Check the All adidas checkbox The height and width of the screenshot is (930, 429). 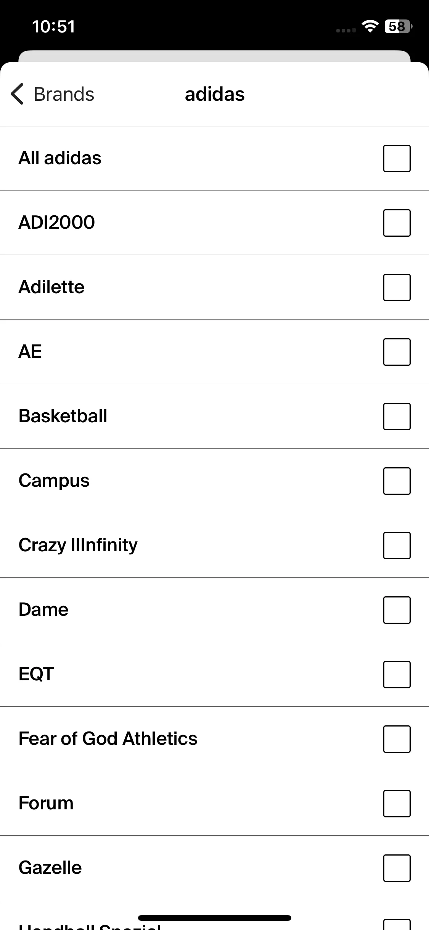click(x=397, y=158)
